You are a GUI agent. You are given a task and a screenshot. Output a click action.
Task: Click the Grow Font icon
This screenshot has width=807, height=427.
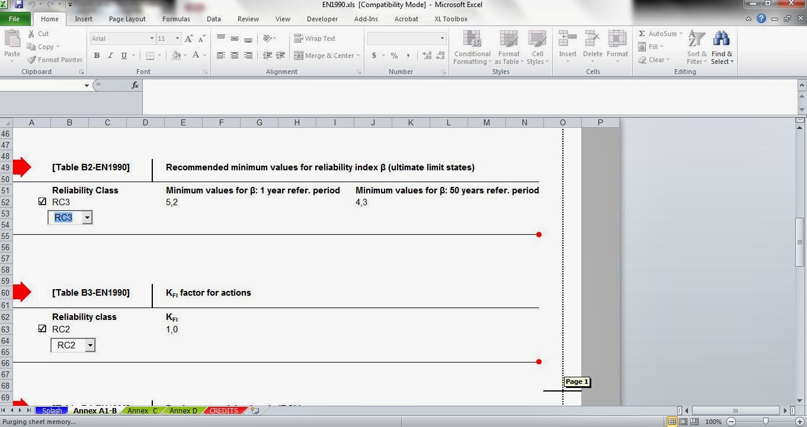(x=189, y=38)
